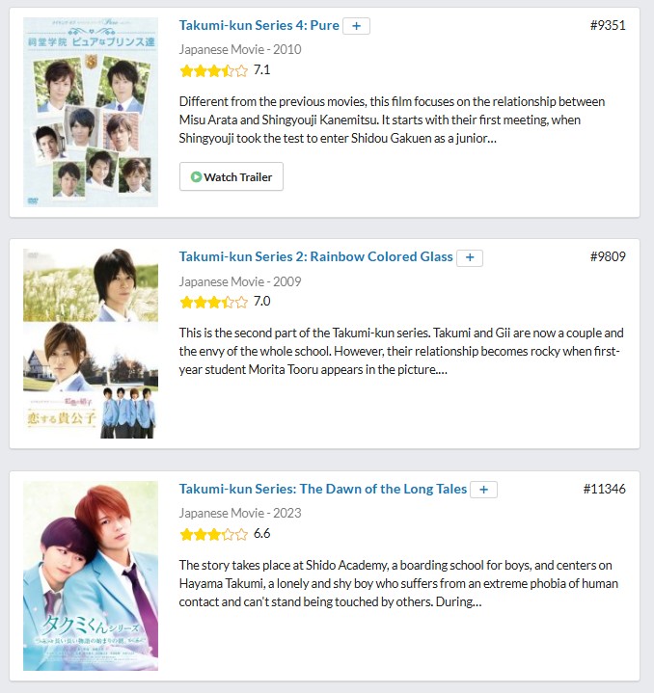Add Takumi-kun Series 4: Pure to list

click(x=356, y=26)
